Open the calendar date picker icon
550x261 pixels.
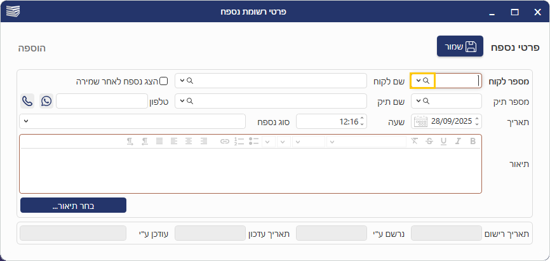tap(420, 121)
